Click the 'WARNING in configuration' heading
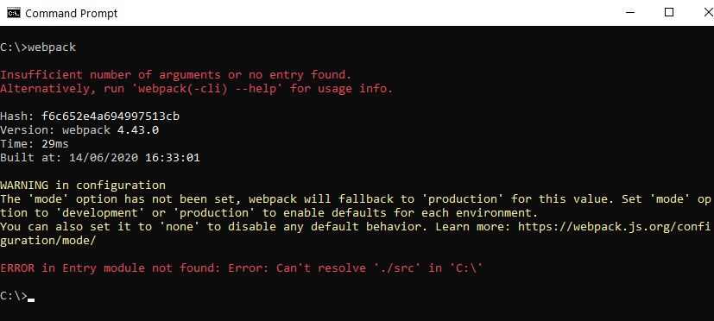Image resolution: width=714 pixels, height=321 pixels. (83, 186)
